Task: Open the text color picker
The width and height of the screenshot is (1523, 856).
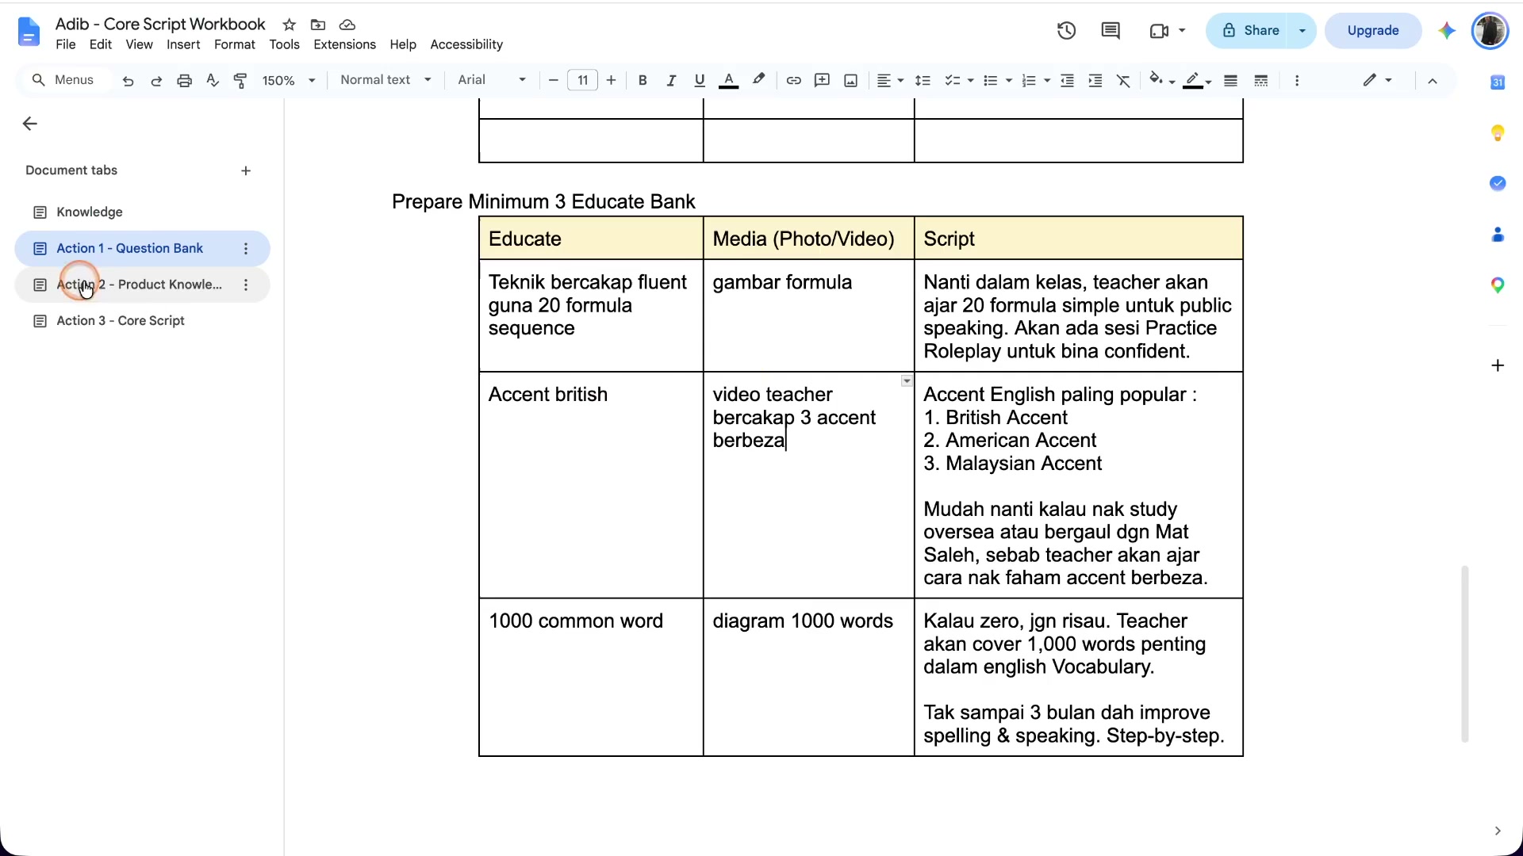Action: coord(728,80)
